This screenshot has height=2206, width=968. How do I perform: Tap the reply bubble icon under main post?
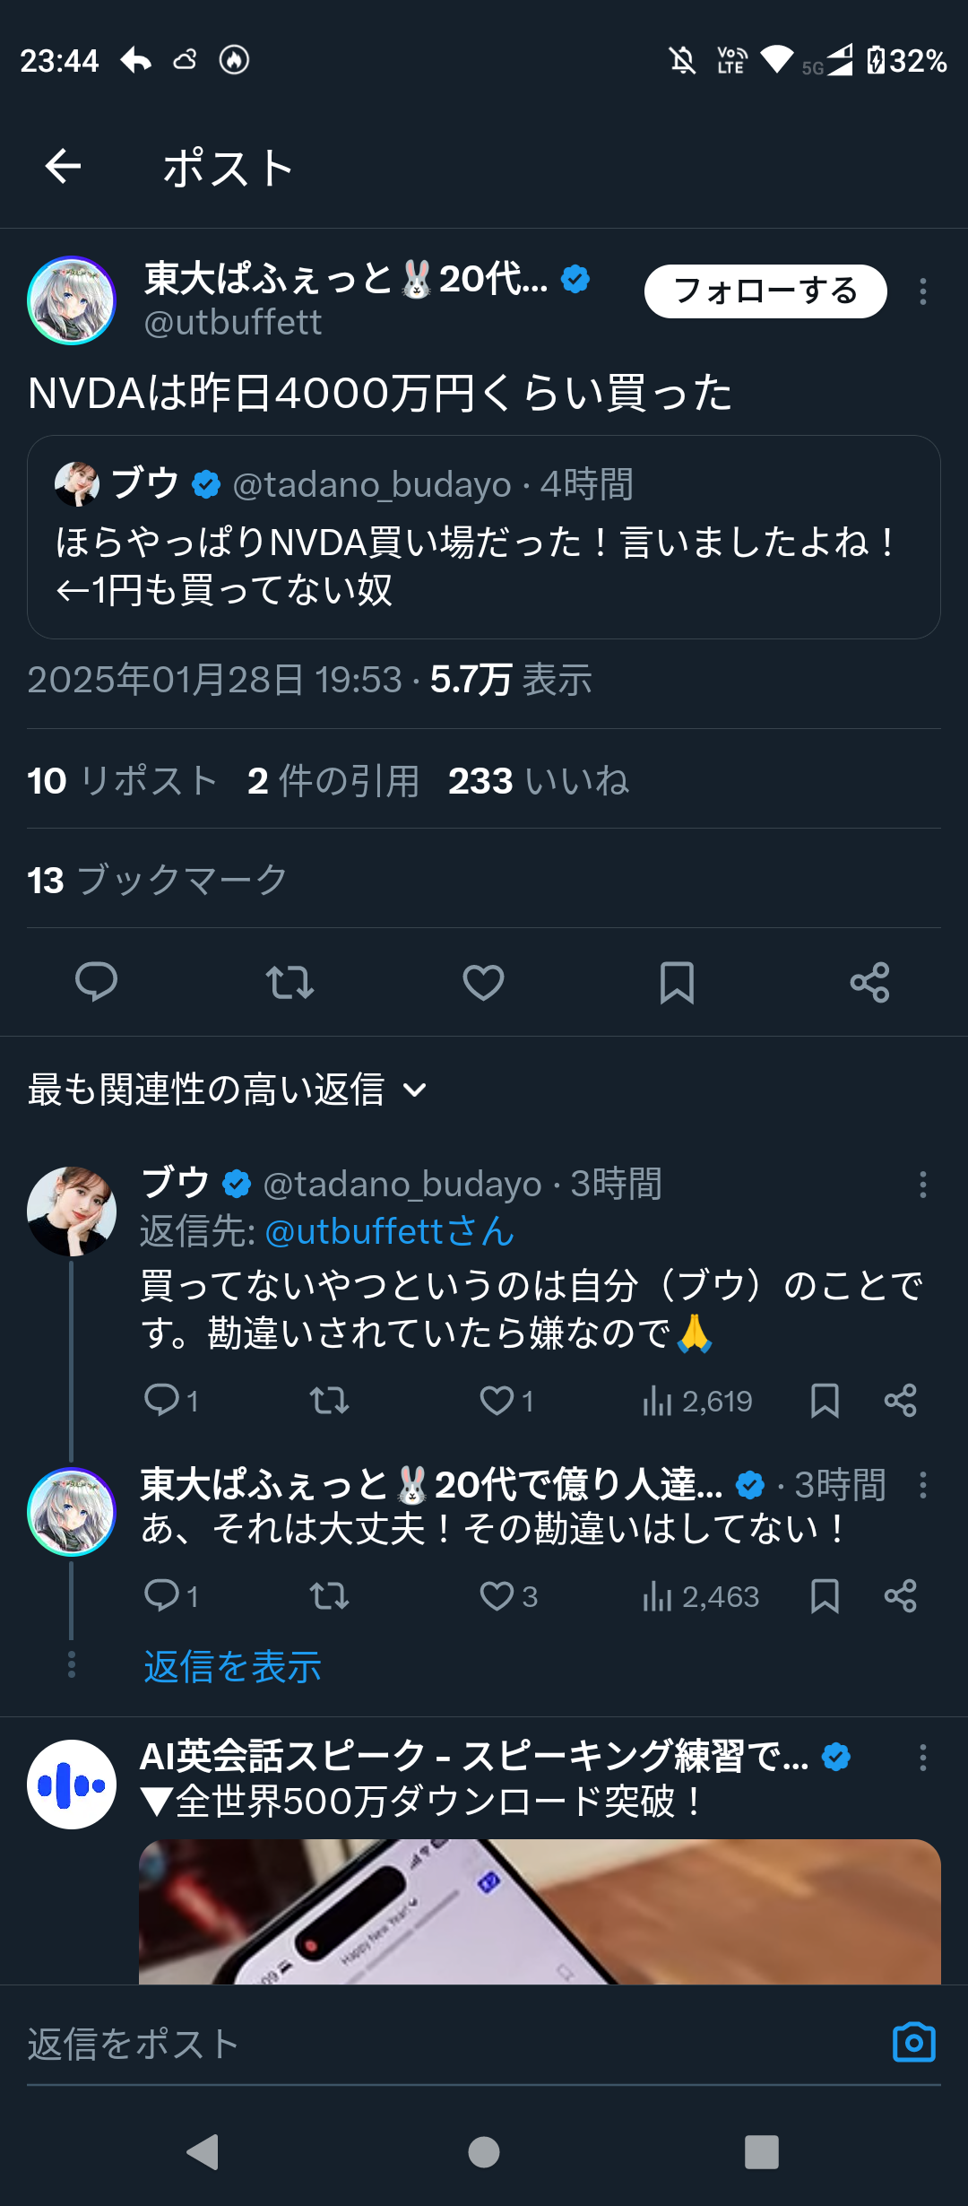pos(96,982)
